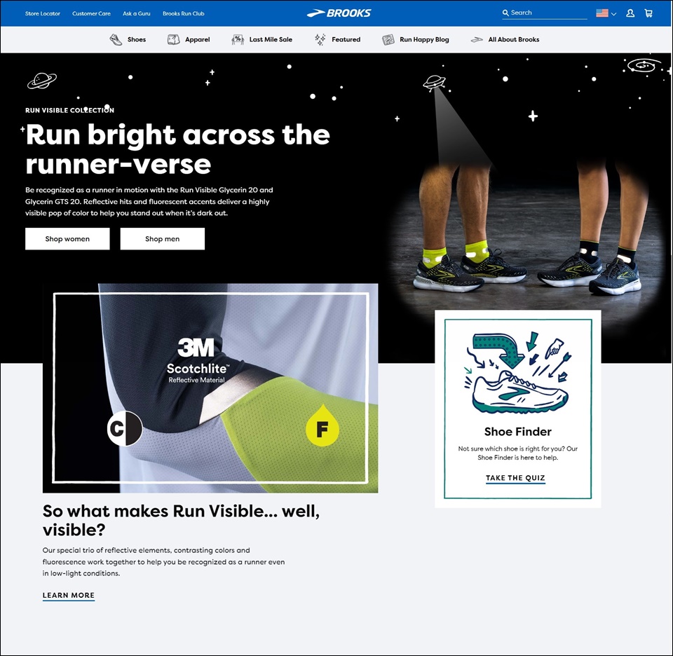Open the shopping cart icon
The width and height of the screenshot is (673, 656).
(x=648, y=13)
